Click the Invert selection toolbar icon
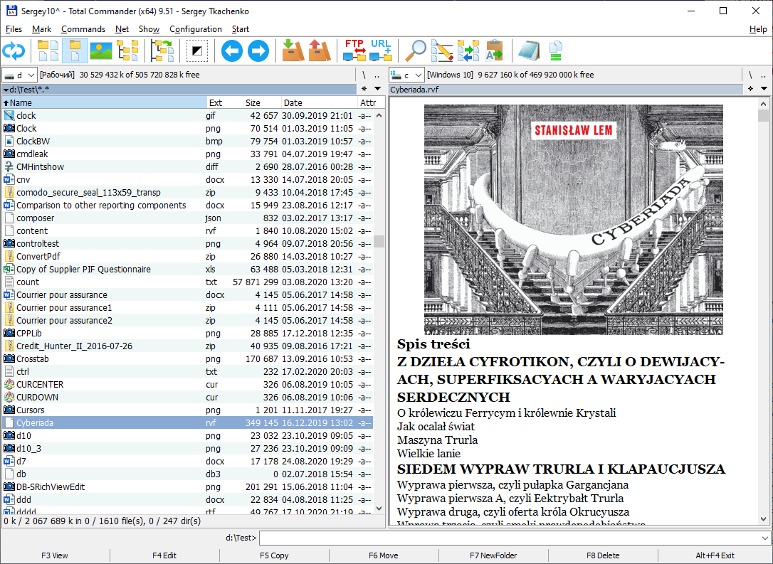773x564 pixels. [197, 51]
